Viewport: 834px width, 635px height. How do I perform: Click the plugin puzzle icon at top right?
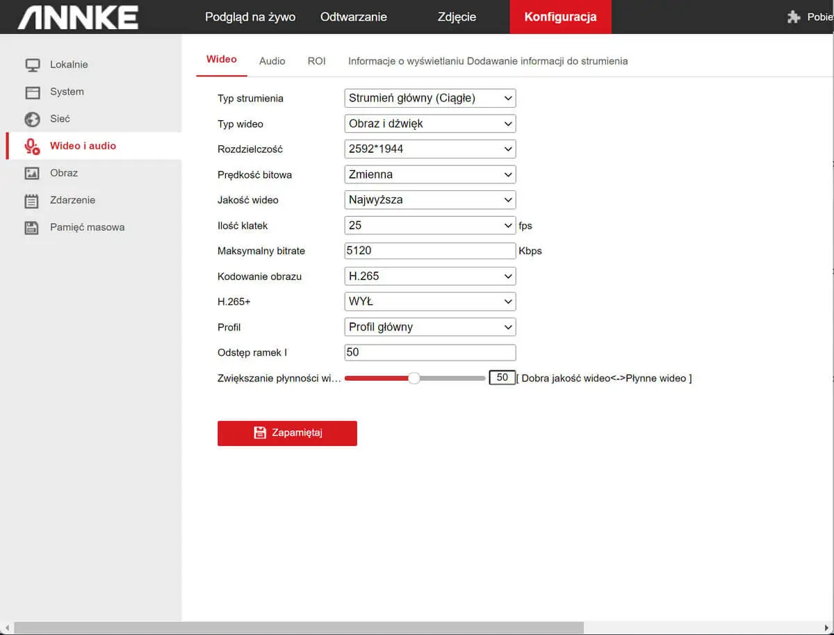coord(794,17)
